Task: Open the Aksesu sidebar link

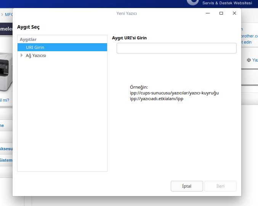Action: pos(6,149)
